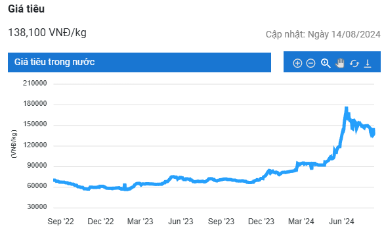384x240 pixels.
Task: Click the zoom in plus icon
Action: click(297, 63)
